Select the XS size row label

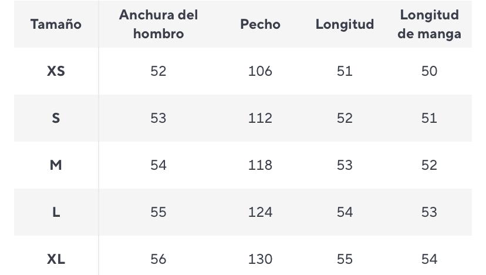pos(56,71)
